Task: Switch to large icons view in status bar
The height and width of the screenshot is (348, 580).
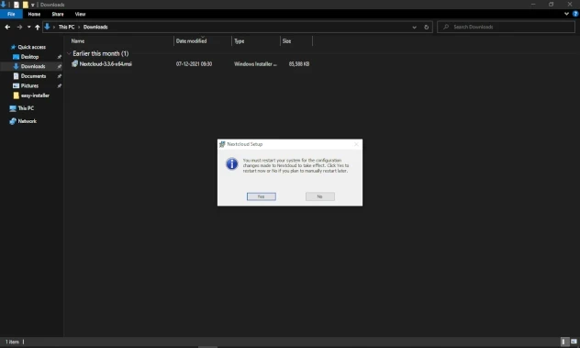Action: (x=574, y=342)
